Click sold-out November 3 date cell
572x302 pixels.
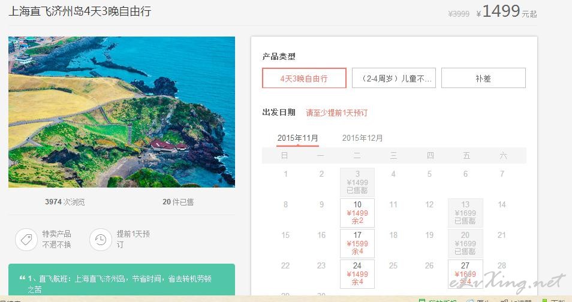pyautogui.click(x=357, y=182)
